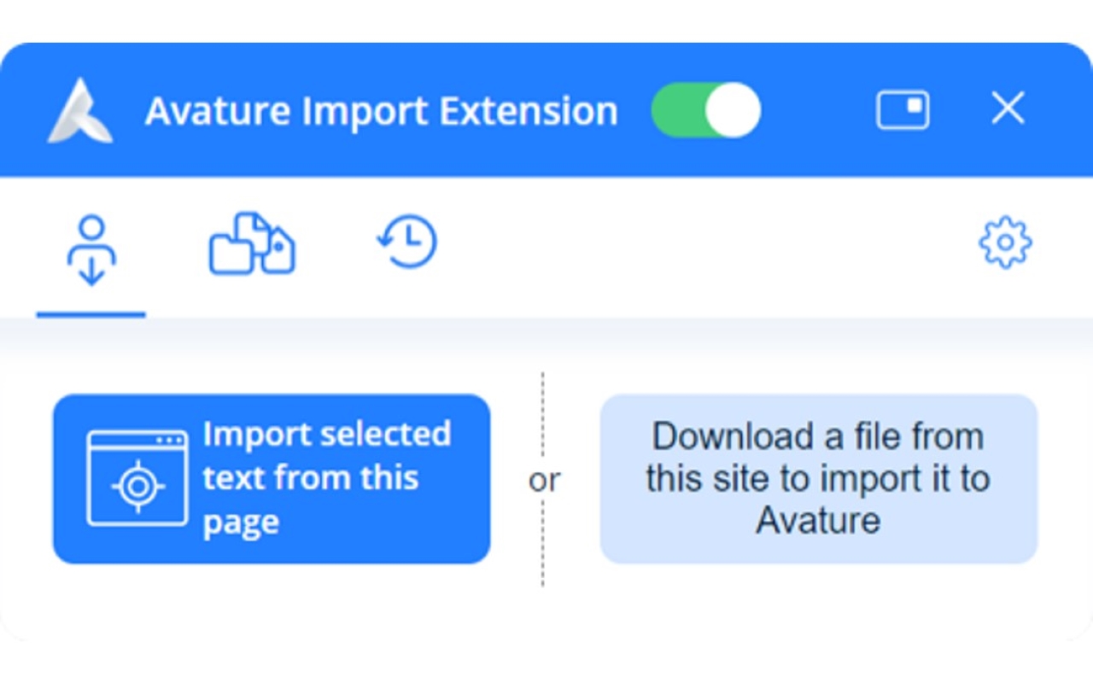The image size is (1093, 683).
Task: Disable the Avature Import Extension toggle
Action: [x=705, y=109]
